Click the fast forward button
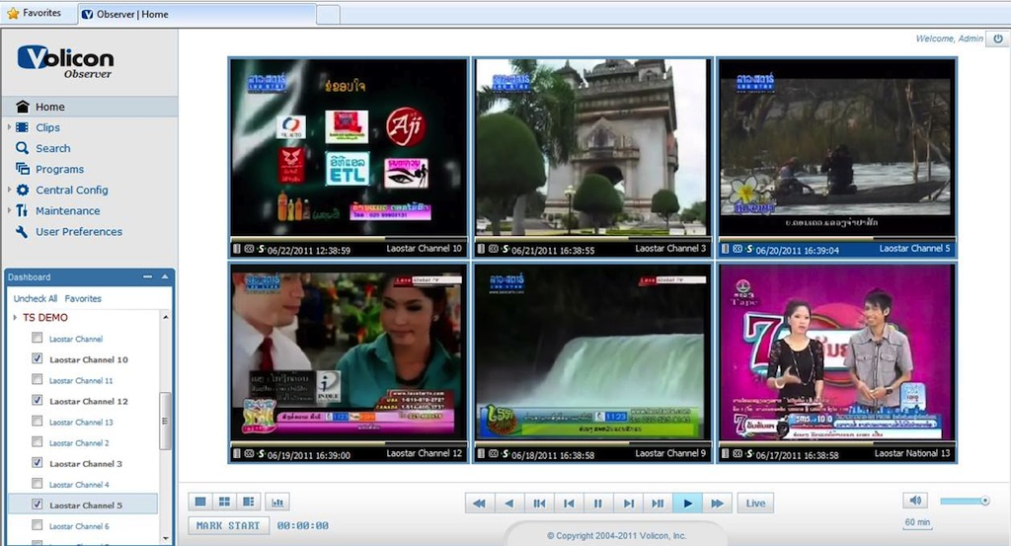 [717, 504]
